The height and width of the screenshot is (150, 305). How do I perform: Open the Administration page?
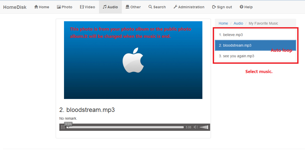click(x=189, y=7)
